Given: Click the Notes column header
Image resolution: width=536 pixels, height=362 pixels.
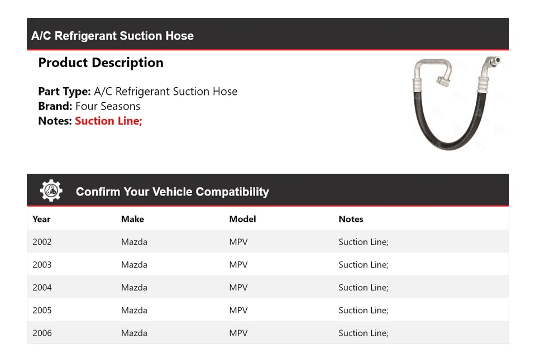Looking at the screenshot, I should coord(351,219).
